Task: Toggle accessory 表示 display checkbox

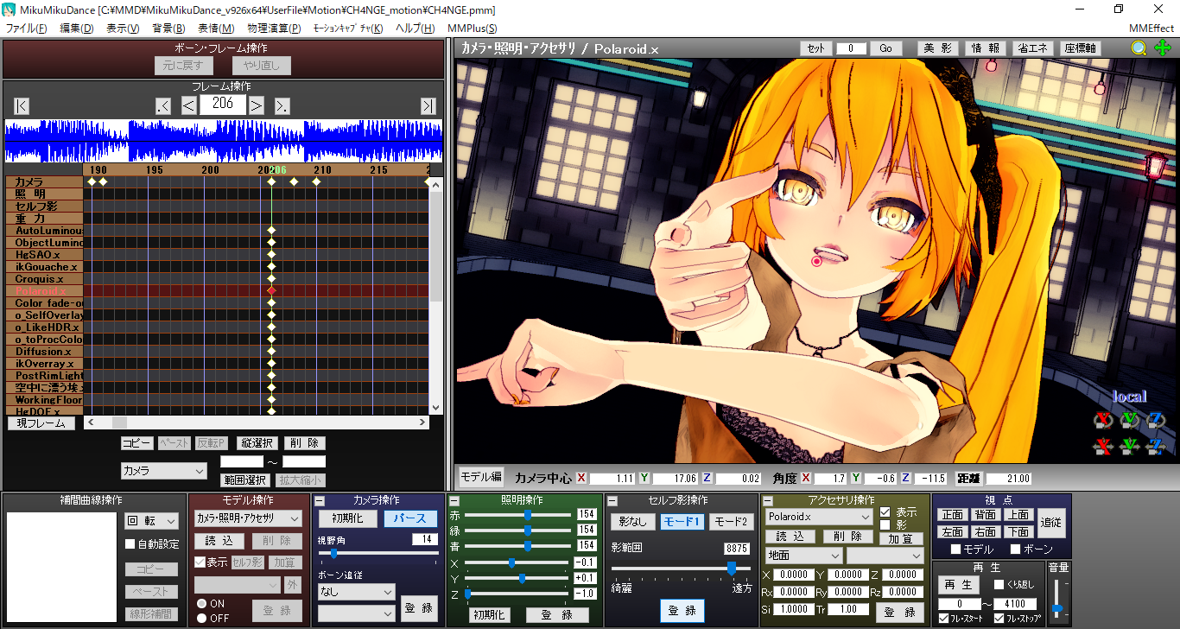Action: point(885,511)
